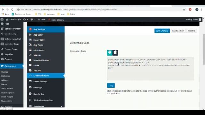205x115 pixels.
Task: Click the Site Logo icon
Action: (x=30, y=87)
